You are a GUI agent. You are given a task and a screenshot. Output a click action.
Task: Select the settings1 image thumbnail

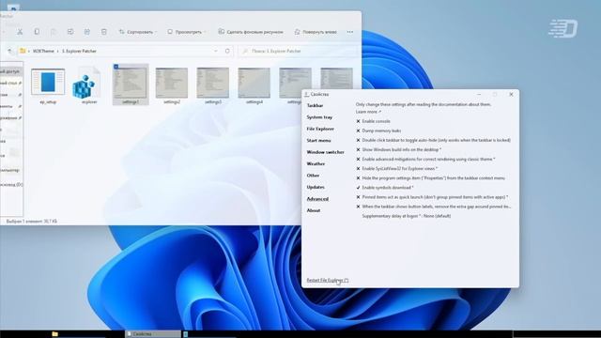coord(131,84)
